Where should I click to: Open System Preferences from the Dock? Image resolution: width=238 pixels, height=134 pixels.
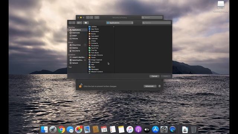click(x=164, y=130)
